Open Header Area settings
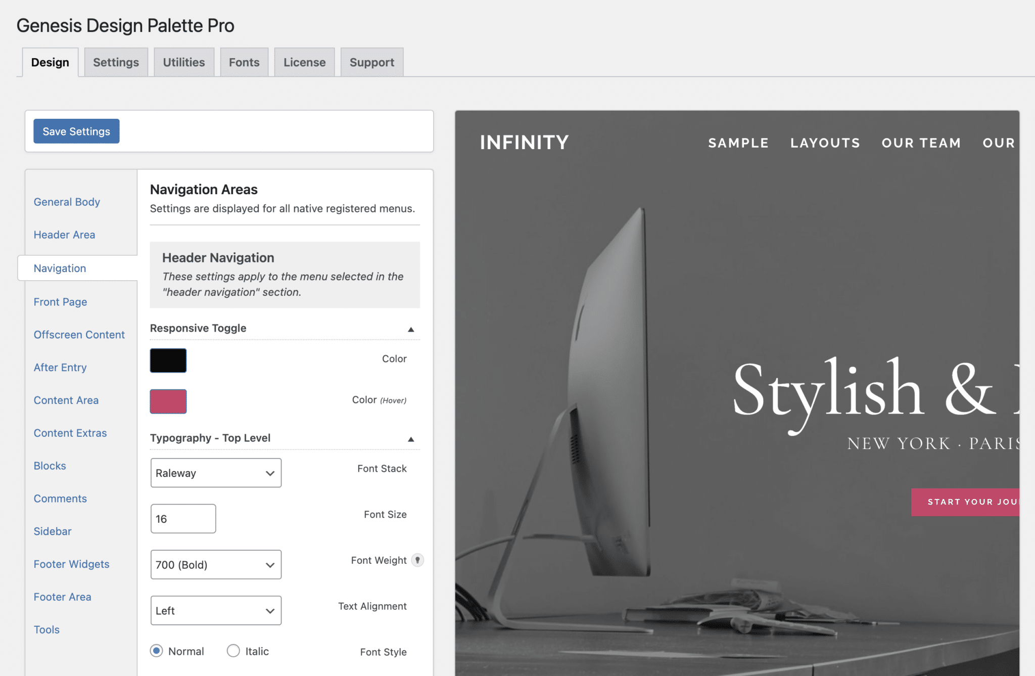Image resolution: width=1035 pixels, height=676 pixels. click(x=64, y=235)
